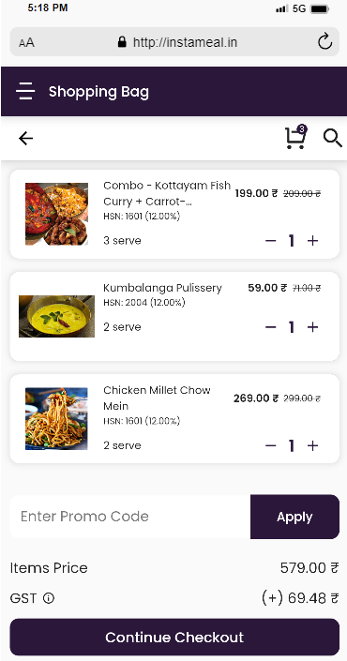Increase Kumbalanga Pulissery quantity

tap(312, 327)
